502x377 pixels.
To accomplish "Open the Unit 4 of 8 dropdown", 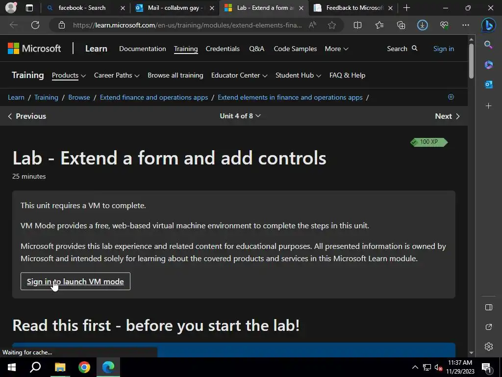I will (x=240, y=116).
